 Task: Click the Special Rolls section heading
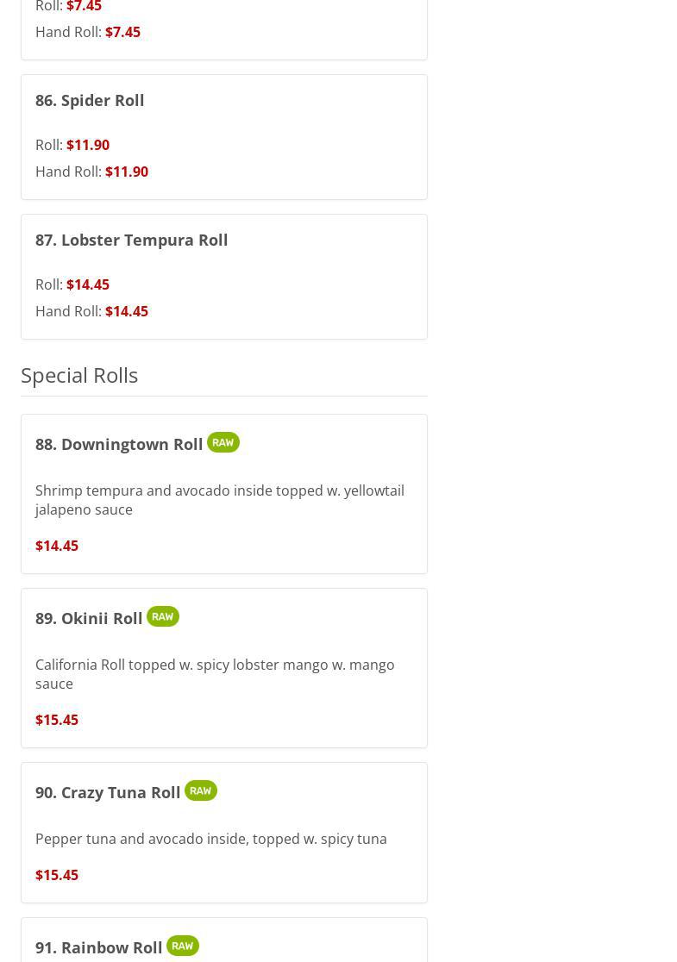point(79,375)
